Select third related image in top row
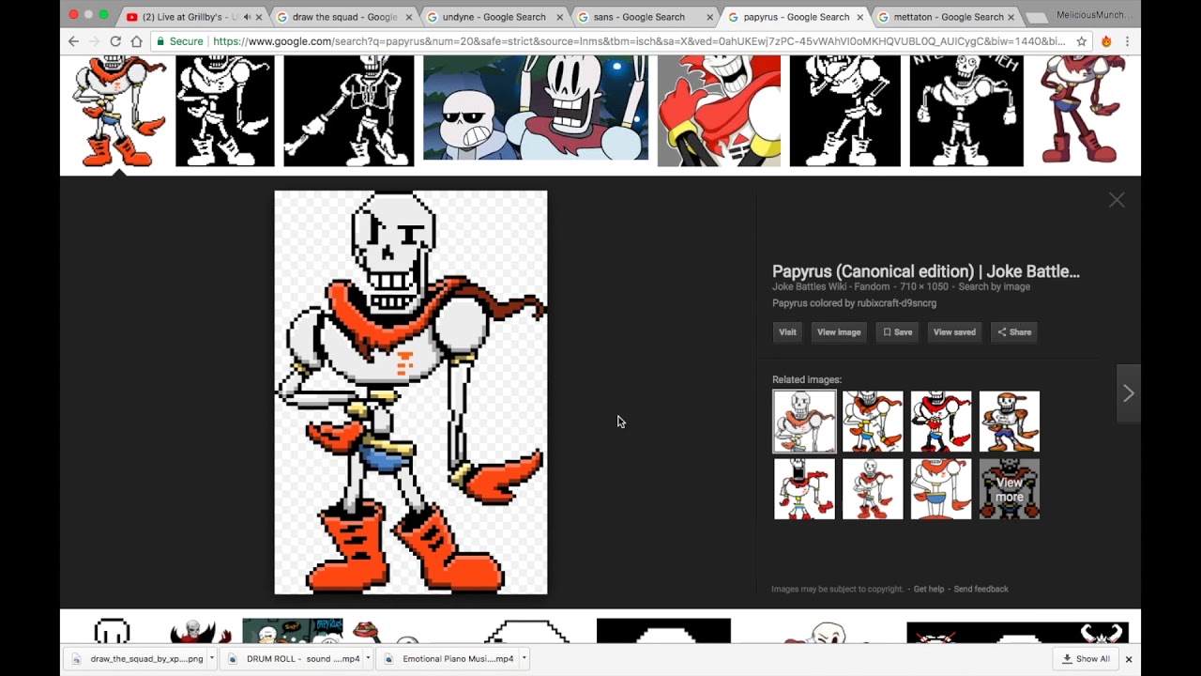This screenshot has width=1201, height=676. (x=941, y=422)
